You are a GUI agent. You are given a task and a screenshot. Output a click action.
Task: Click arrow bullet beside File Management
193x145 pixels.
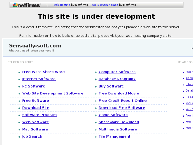point(96,137)
